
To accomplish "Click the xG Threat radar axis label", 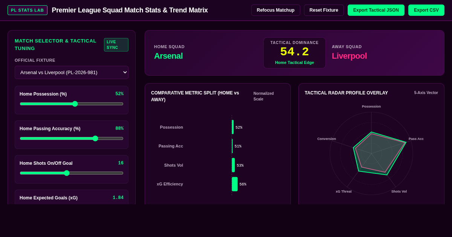I will (x=344, y=191).
